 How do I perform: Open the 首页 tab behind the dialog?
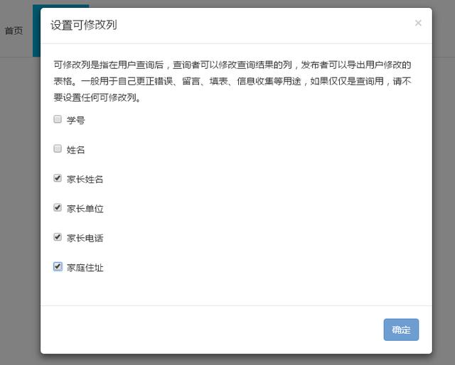(x=14, y=30)
